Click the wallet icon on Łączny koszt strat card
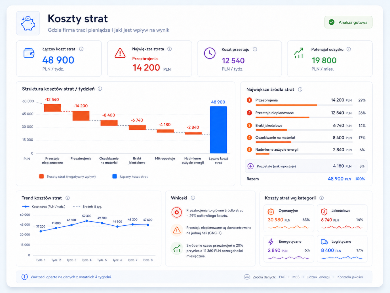This screenshot has height=293, width=390. coord(29,53)
